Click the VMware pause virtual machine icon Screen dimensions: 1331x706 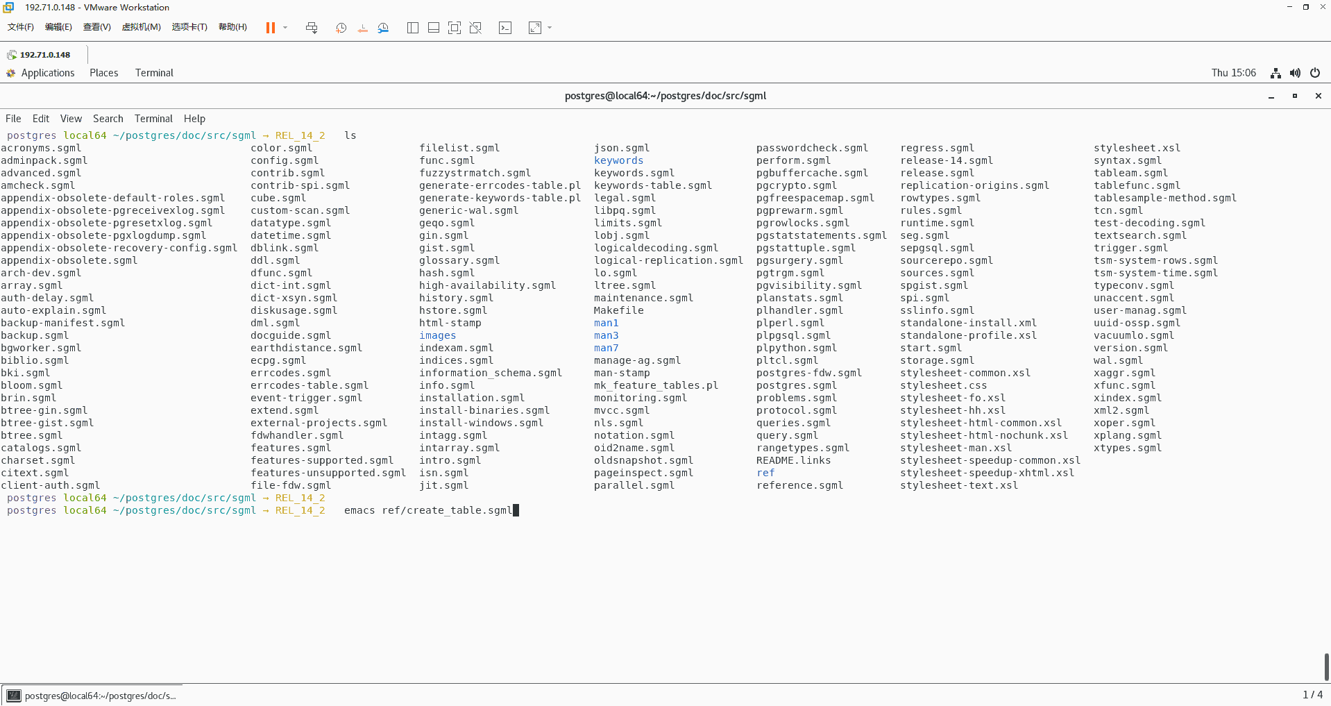(x=271, y=28)
